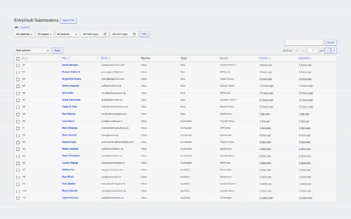Select checkbox for Tom Okafor entry
This screenshot has height=219, width=351.
[18, 184]
